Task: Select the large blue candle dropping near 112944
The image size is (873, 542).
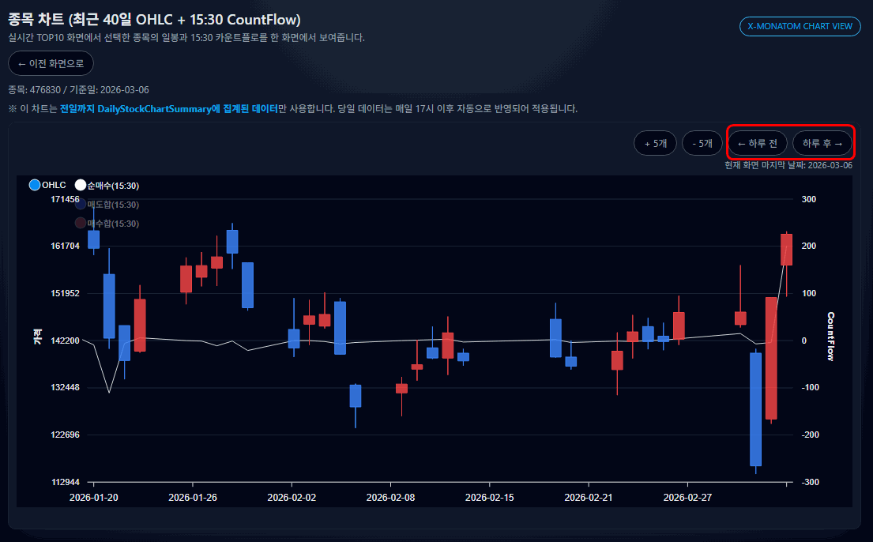Action: click(755, 409)
